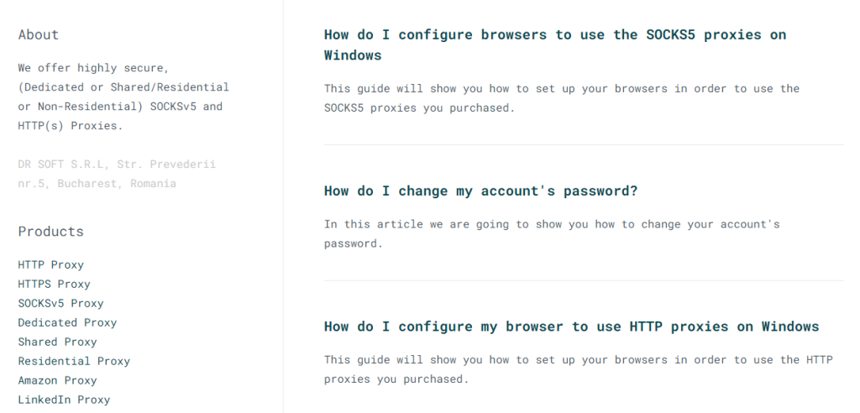Select the Dedicated Proxy link
Screen dimensions: 860x413
point(68,322)
